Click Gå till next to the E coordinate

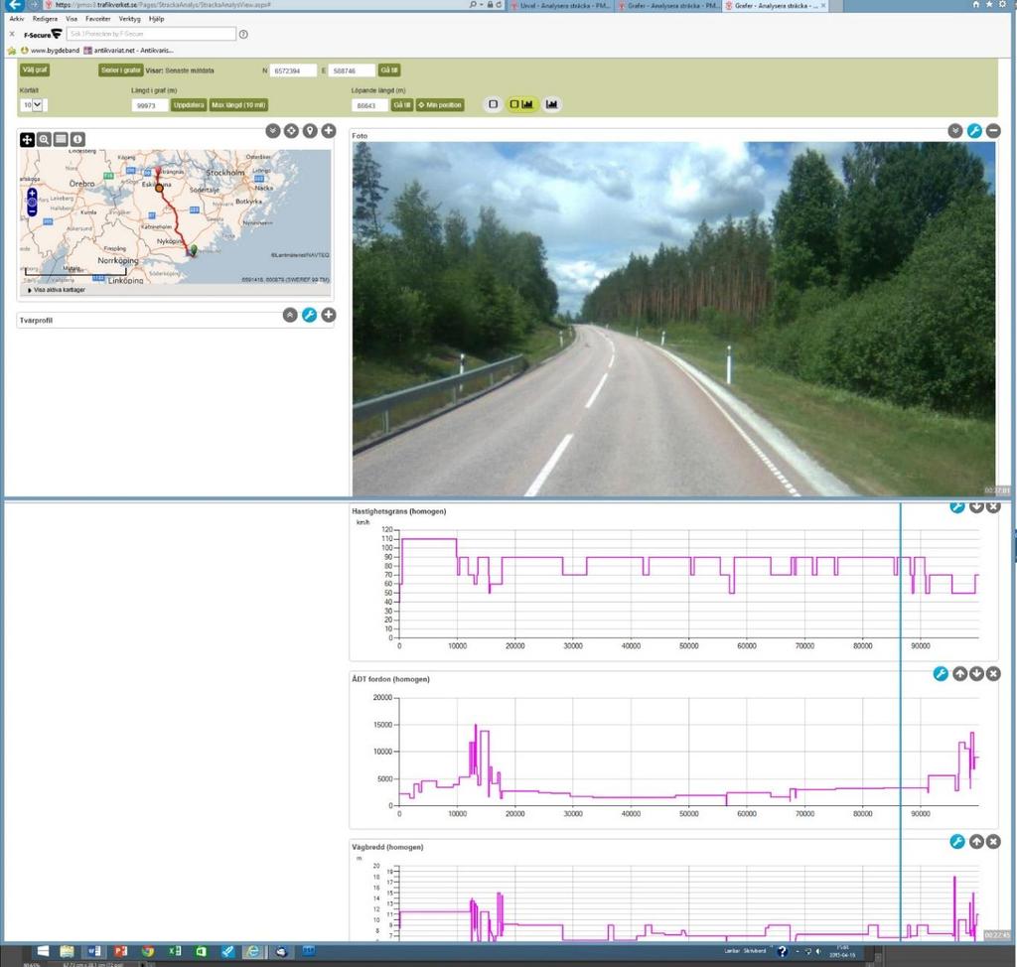tap(389, 70)
